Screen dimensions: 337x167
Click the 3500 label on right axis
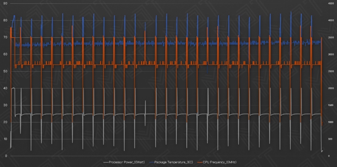click(331, 37)
